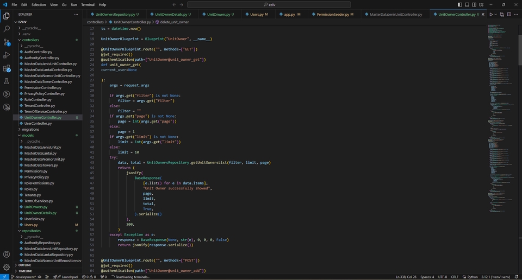Image resolution: width=522 pixels, height=280 pixels.
Task: Open the Terminal menu
Action: [x=88, y=5]
